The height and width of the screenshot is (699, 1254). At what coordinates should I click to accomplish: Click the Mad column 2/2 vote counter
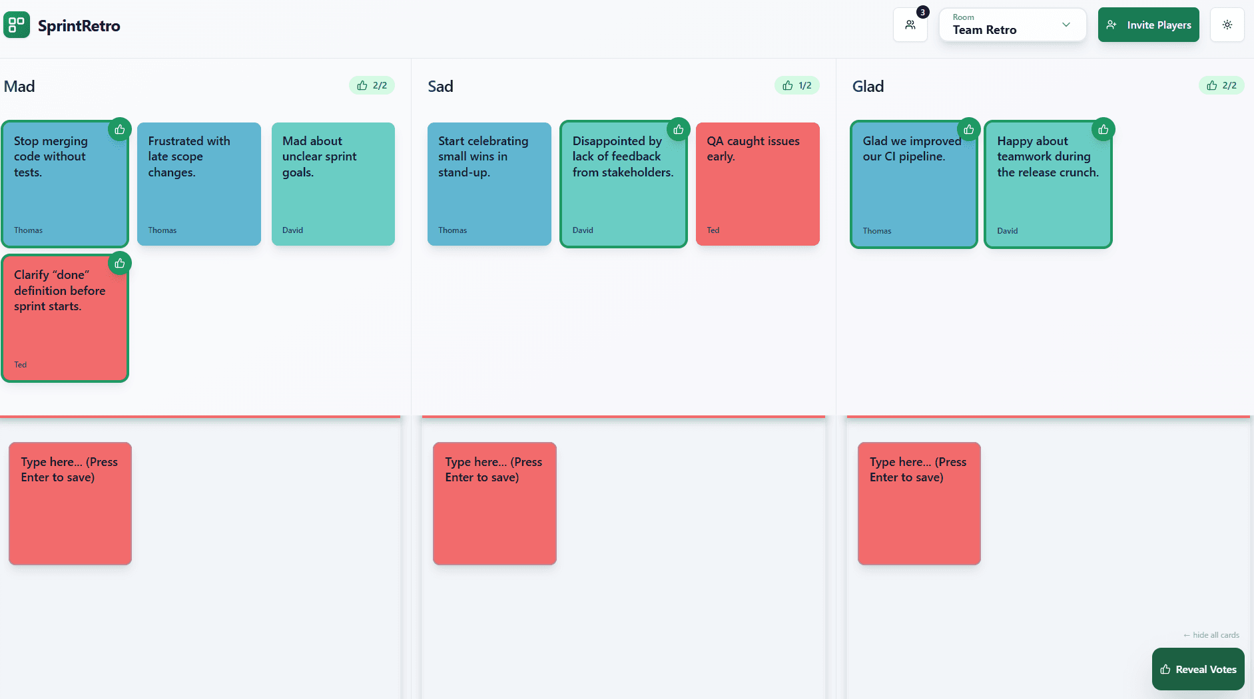(x=372, y=86)
